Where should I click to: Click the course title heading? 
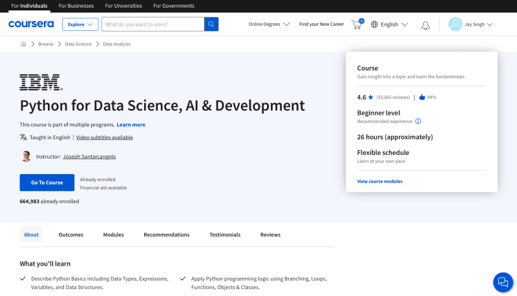(x=162, y=106)
